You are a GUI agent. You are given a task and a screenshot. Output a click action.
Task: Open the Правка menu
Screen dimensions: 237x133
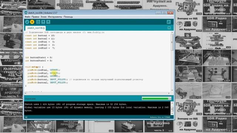coord(35,17)
